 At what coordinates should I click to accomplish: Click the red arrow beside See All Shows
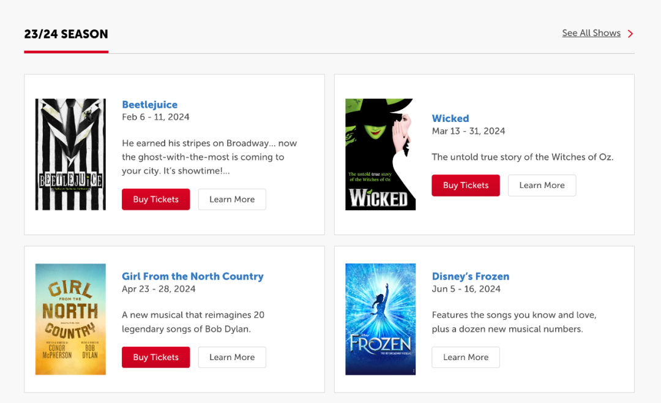tap(630, 34)
